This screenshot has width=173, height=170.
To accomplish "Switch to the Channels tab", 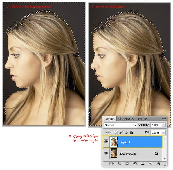I will (126, 119).
